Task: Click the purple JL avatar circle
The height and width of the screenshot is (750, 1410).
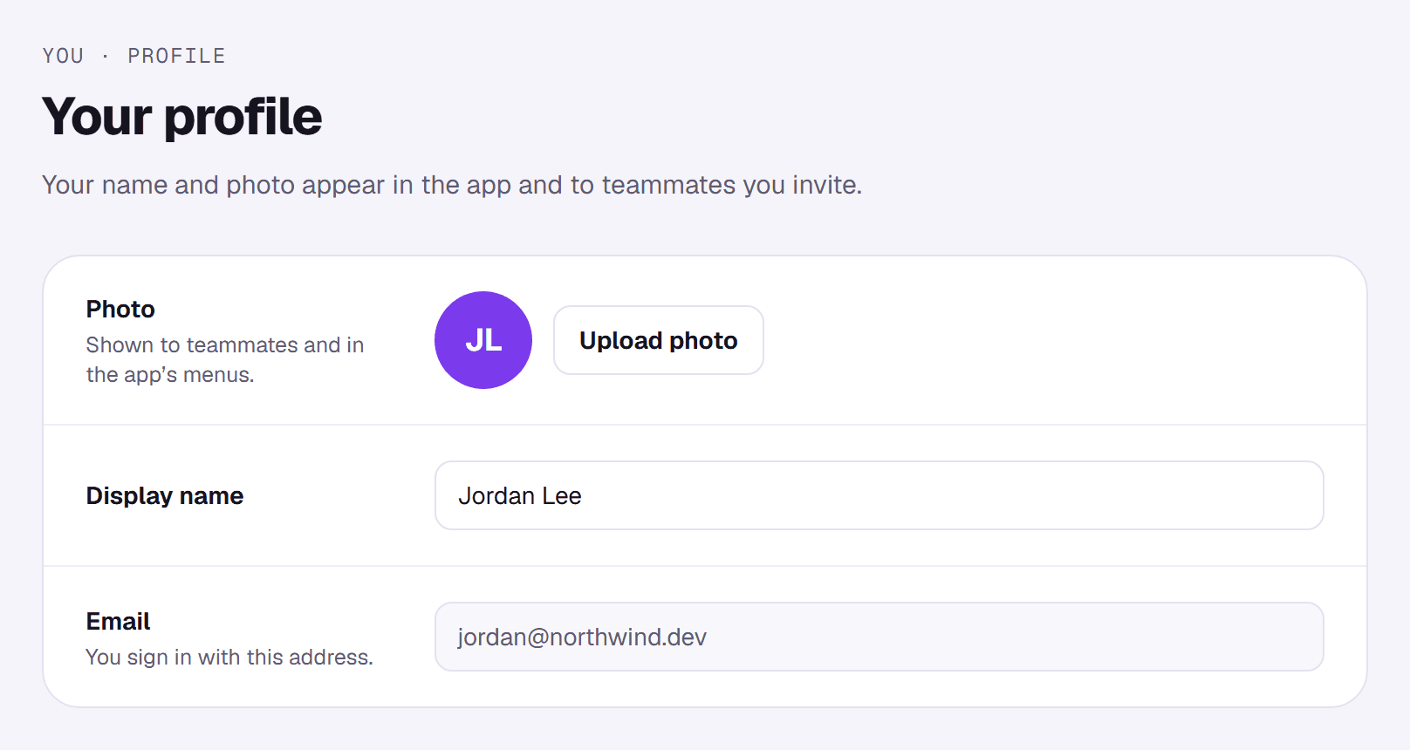Action: coord(483,340)
